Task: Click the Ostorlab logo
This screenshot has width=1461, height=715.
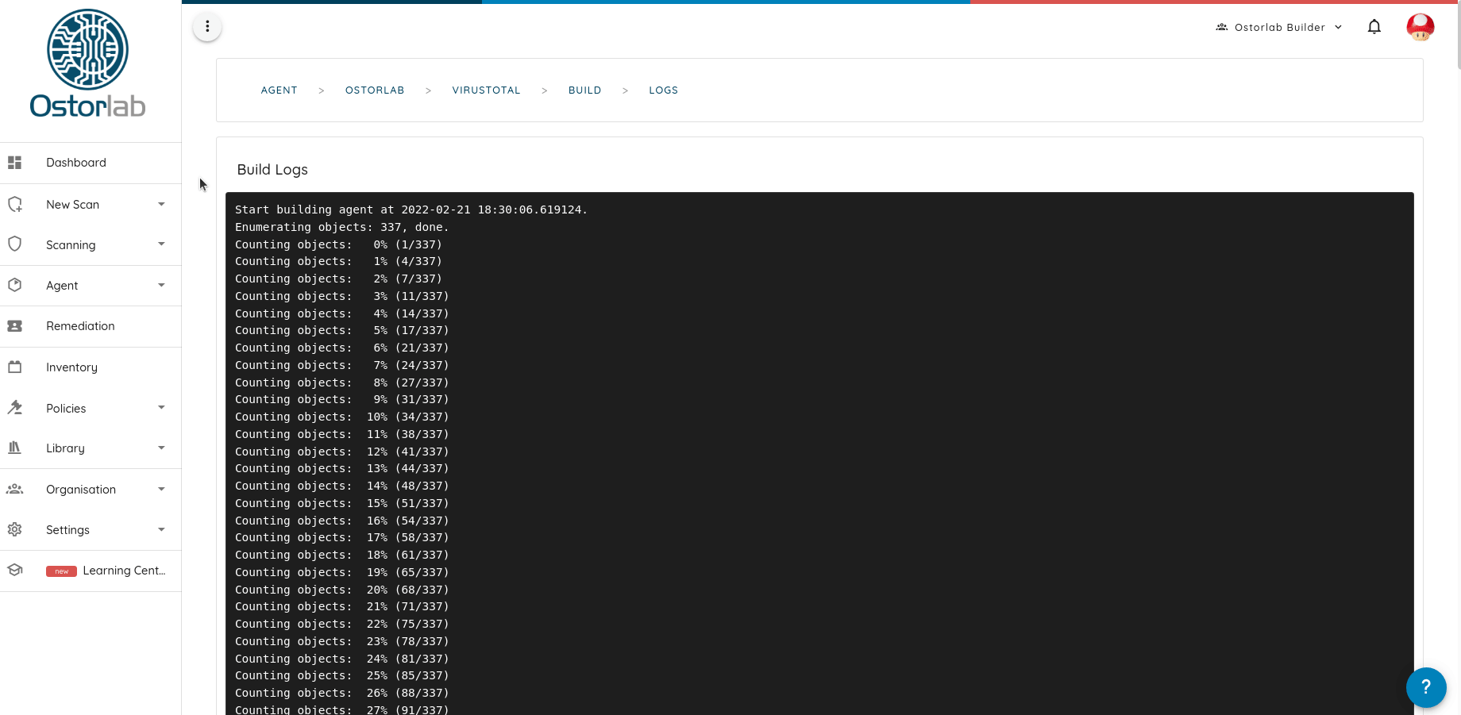Action: 87,63
